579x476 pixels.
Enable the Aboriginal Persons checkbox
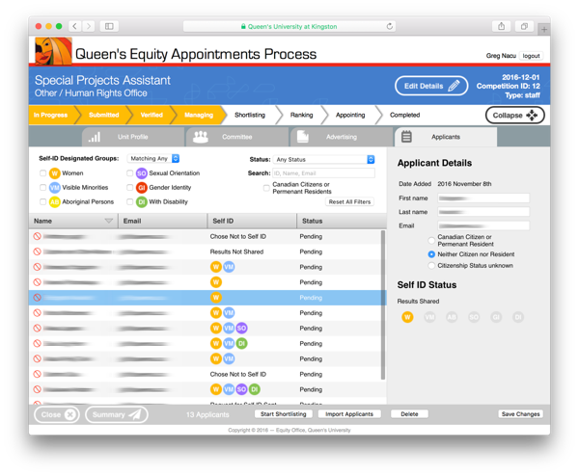tap(42, 201)
